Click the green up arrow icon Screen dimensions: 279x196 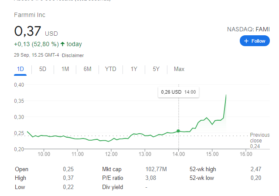click(63, 44)
